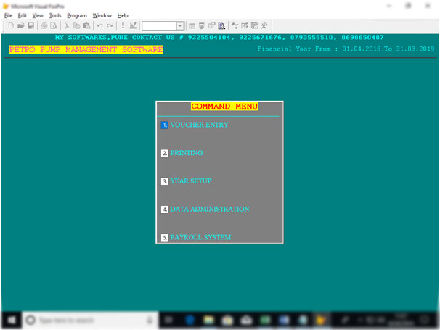Screen dimensions: 440x330
Task: Click the number 2 box beside Printing
Action: (x=164, y=153)
